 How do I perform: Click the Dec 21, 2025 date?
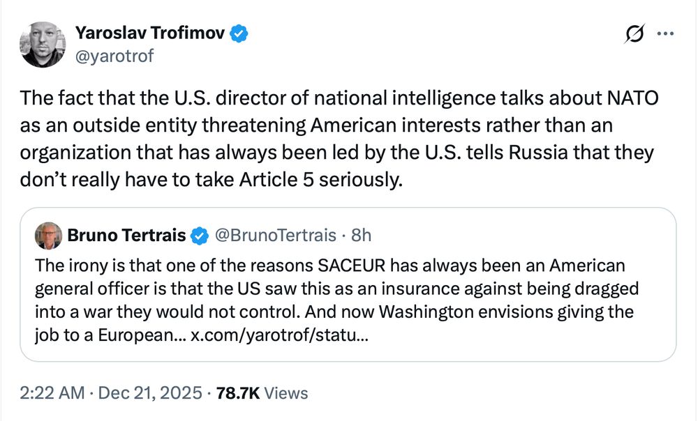(151, 394)
